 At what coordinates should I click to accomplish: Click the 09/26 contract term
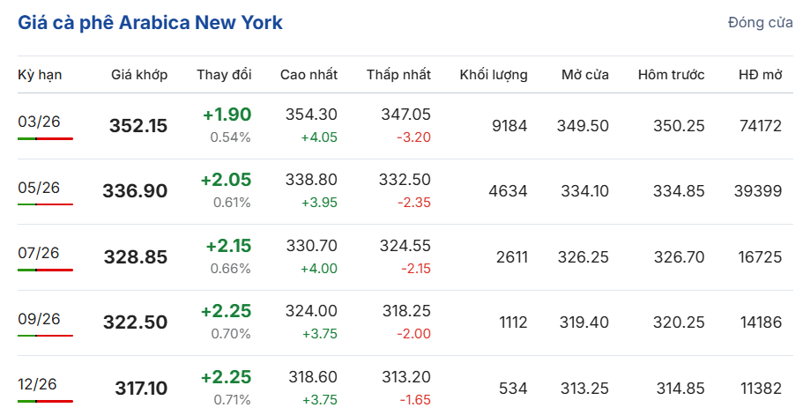39,318
